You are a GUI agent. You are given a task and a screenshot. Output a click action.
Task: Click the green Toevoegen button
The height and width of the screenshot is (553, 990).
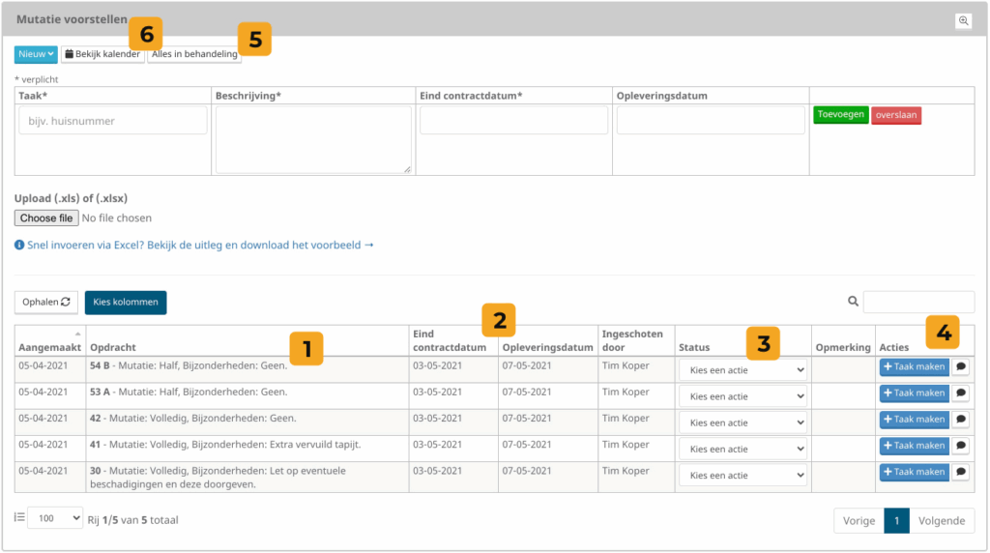(x=840, y=115)
